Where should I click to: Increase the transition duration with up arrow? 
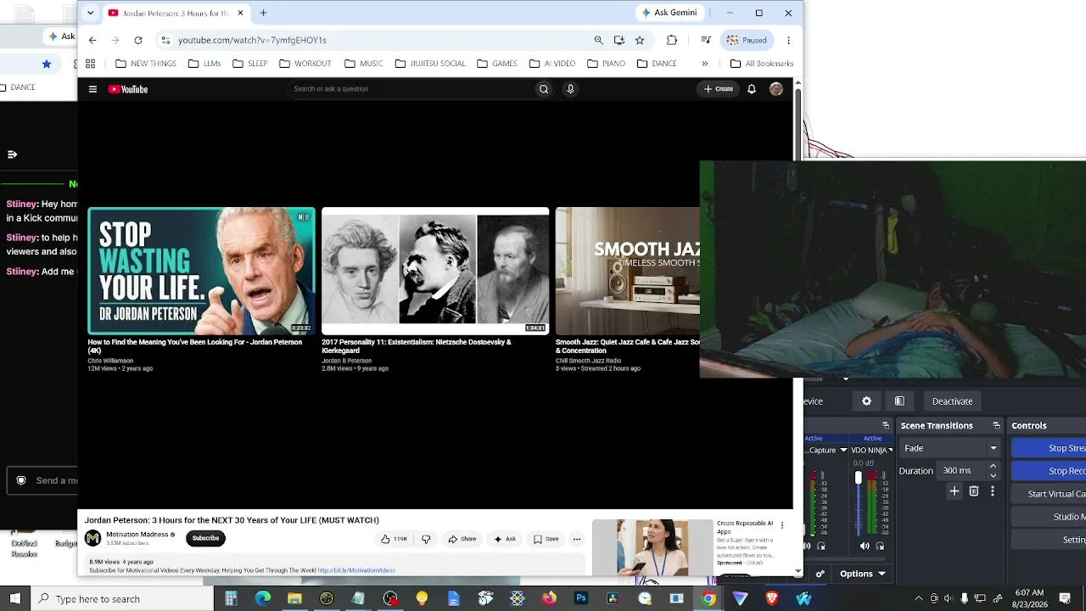pos(993,466)
